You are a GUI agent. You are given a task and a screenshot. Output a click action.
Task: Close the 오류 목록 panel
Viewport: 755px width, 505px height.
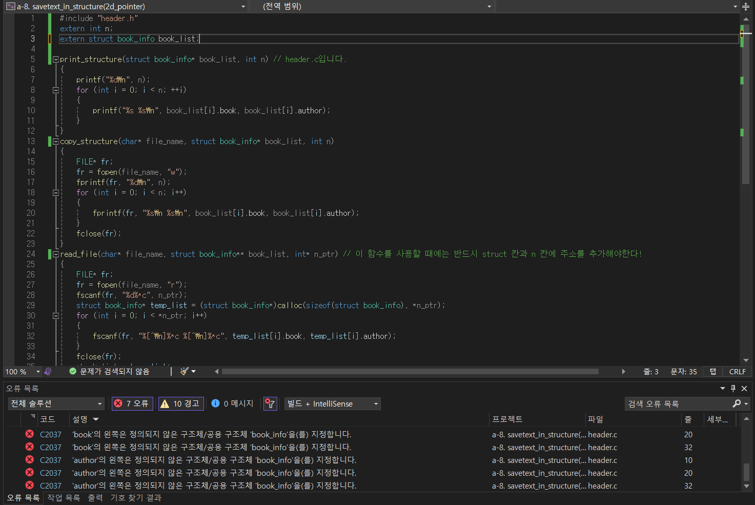(744, 389)
